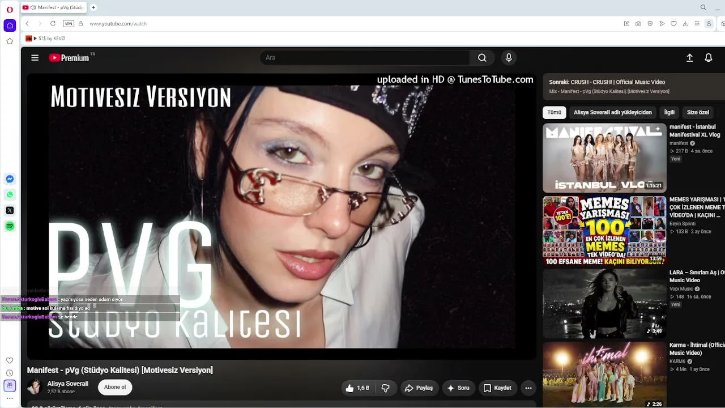This screenshot has height=408, width=725.
Task: Open the manifest İstanbul Manifestival vlog thumbnail
Action: (604, 158)
